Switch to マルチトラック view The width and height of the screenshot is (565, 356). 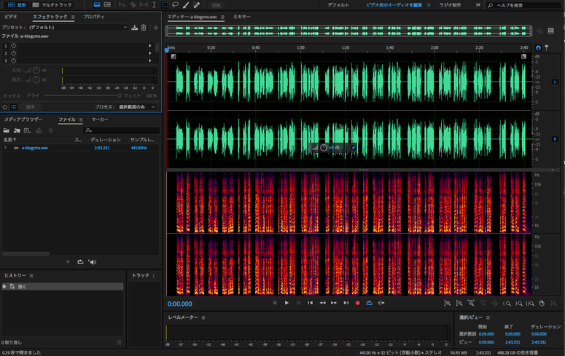click(x=52, y=5)
